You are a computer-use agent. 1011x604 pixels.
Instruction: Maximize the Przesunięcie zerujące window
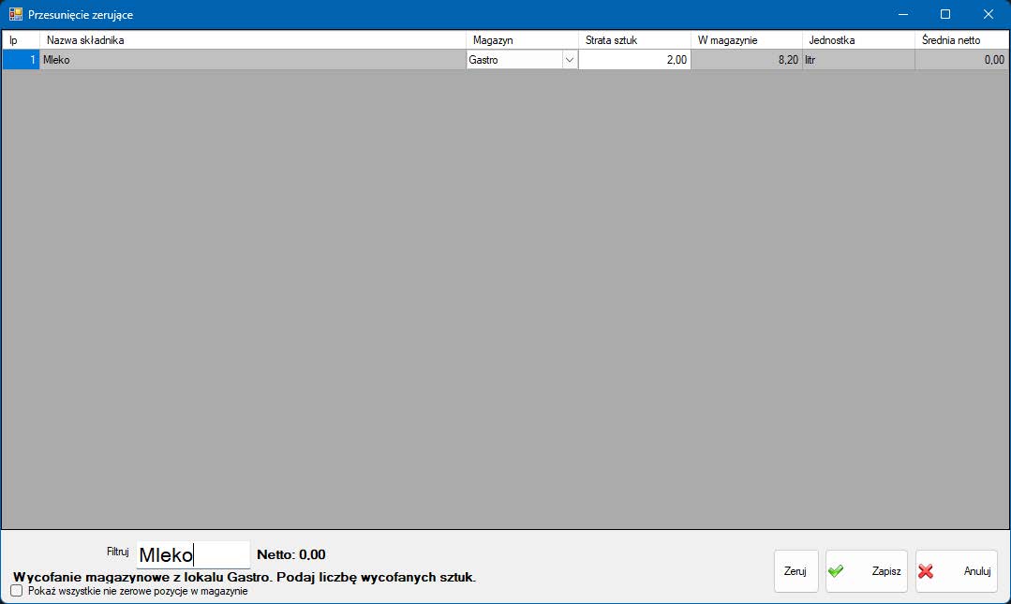(x=945, y=14)
